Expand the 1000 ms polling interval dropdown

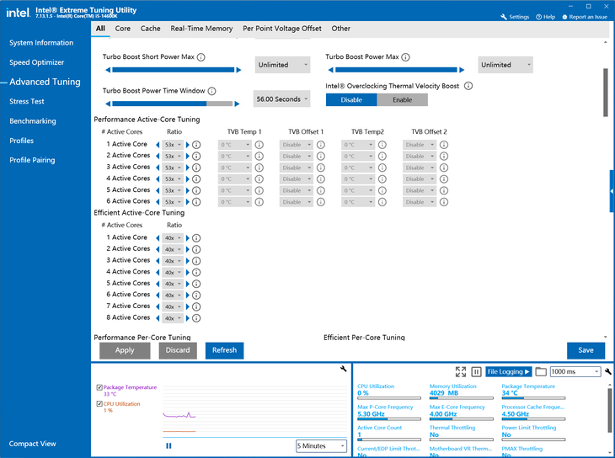click(575, 371)
